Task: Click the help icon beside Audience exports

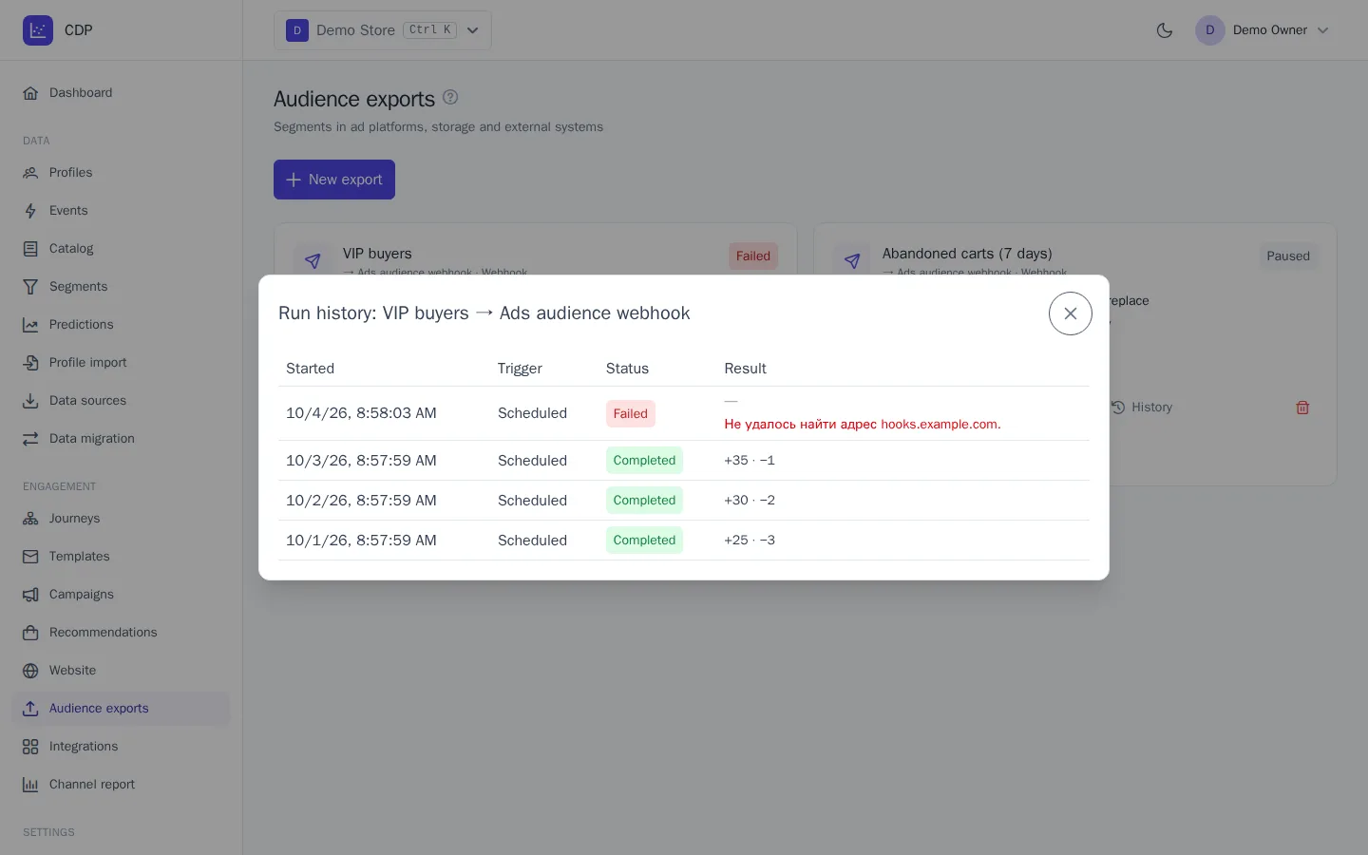Action: pos(450,97)
